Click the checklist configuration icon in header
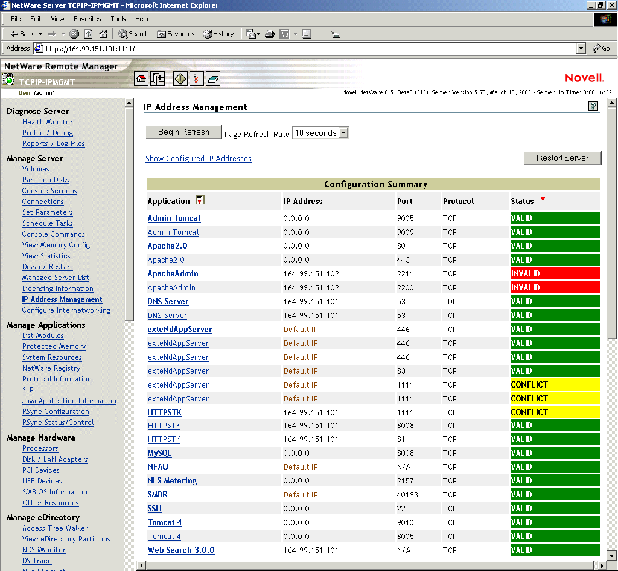 click(197, 78)
